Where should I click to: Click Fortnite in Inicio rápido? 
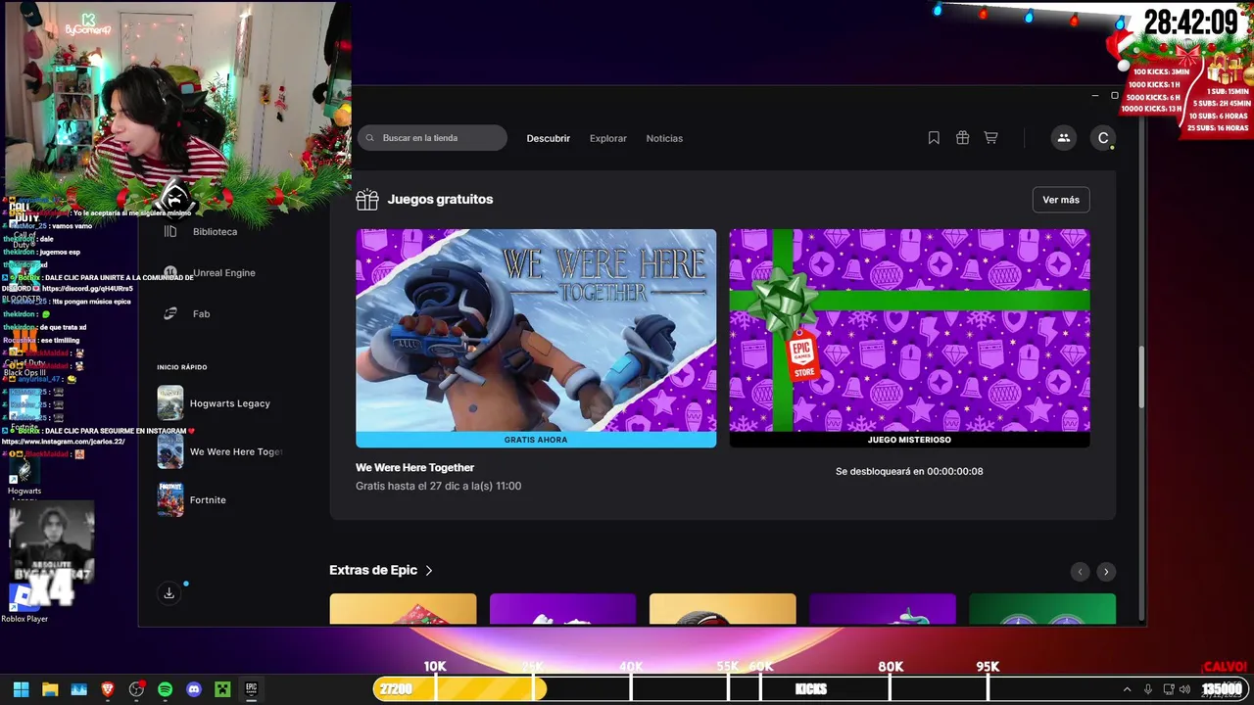click(208, 500)
